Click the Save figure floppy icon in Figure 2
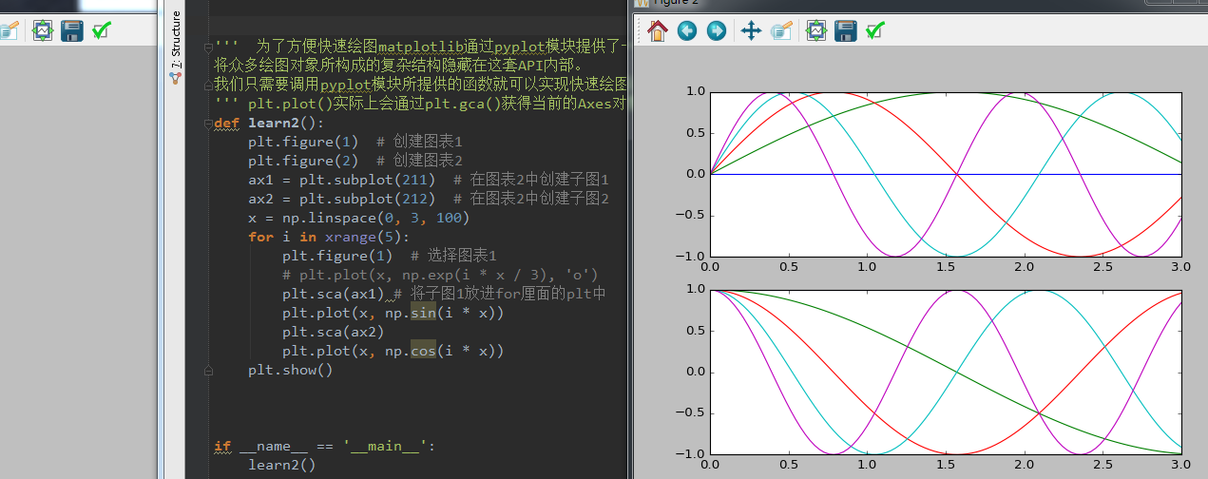The width and height of the screenshot is (1208, 479). (846, 31)
